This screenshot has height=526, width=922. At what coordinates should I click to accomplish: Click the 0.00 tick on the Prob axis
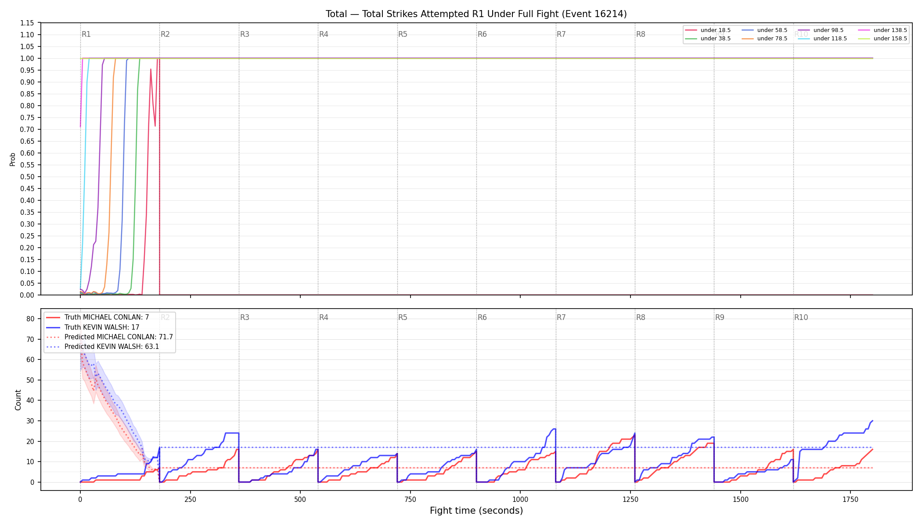pos(27,295)
